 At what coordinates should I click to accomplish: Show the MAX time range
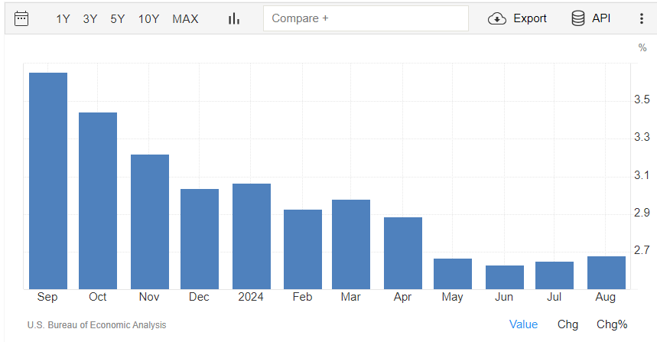click(185, 19)
